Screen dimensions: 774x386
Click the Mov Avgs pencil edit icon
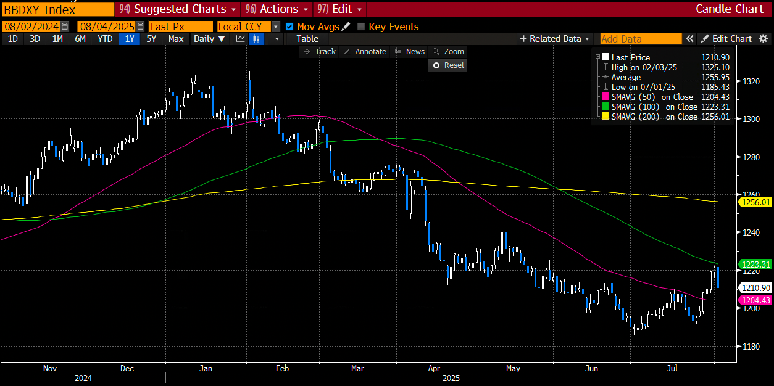[346, 27]
